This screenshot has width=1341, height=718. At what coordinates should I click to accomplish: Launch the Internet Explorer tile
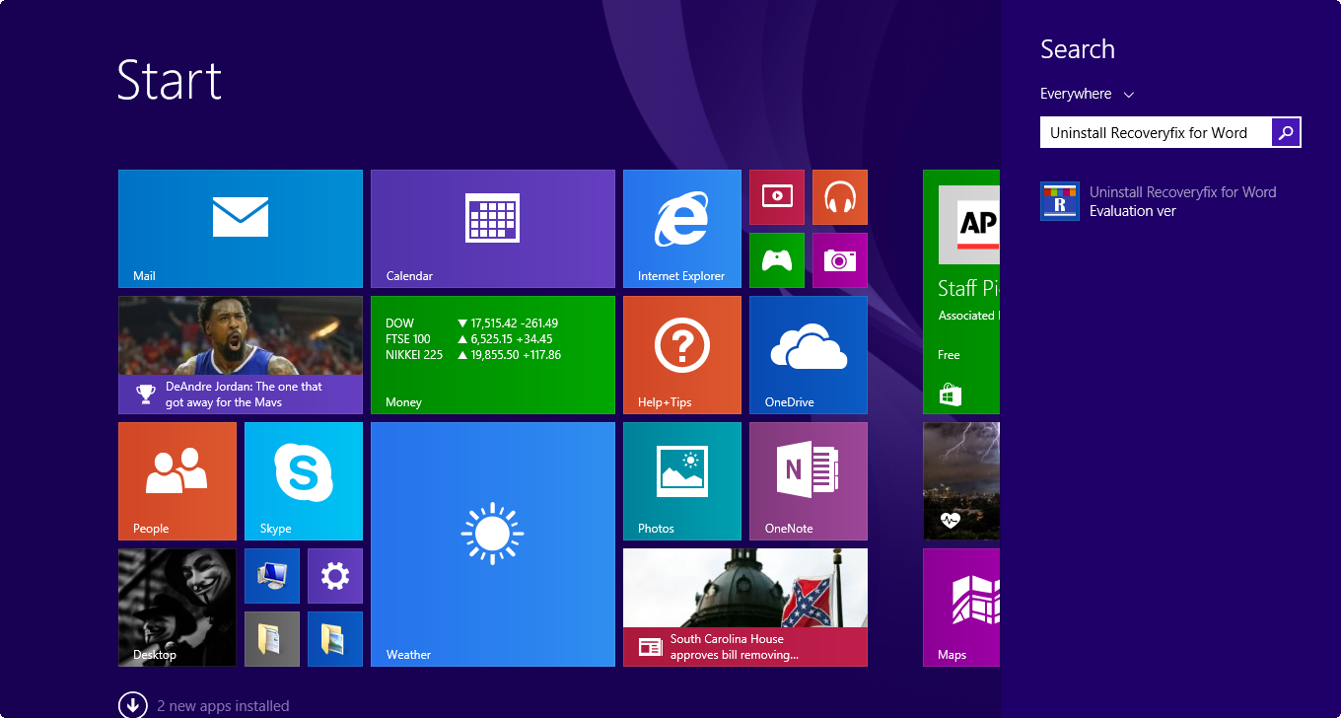tap(682, 229)
